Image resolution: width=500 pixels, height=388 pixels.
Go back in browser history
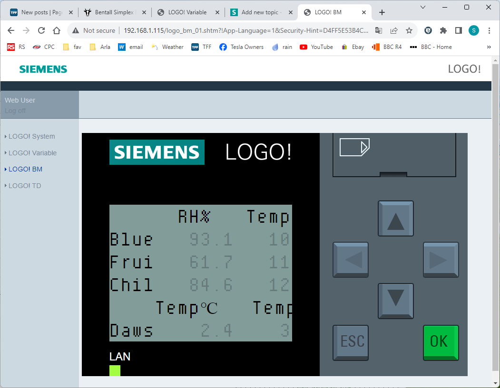coord(11,30)
